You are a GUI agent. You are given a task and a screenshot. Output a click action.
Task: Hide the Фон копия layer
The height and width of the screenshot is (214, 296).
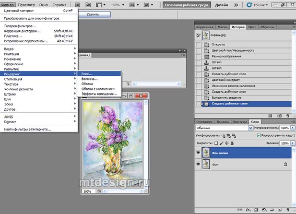click(198, 152)
